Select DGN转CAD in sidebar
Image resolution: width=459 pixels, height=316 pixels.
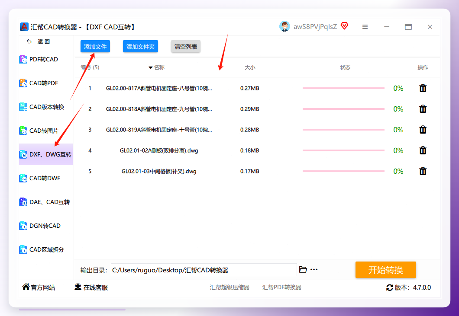pos(45,226)
